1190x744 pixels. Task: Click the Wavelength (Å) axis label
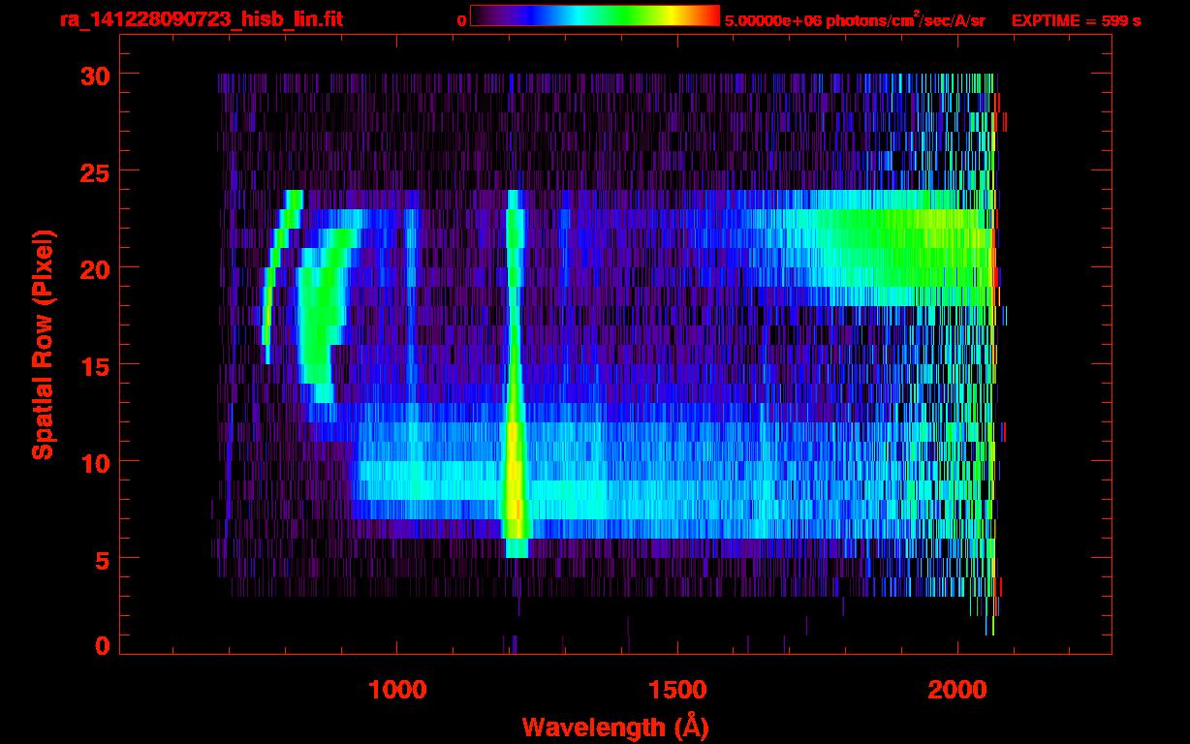[x=615, y=727]
